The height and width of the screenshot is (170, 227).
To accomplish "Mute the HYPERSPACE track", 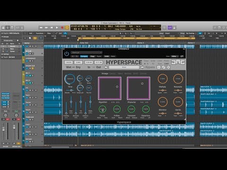I will (x=30, y=61).
